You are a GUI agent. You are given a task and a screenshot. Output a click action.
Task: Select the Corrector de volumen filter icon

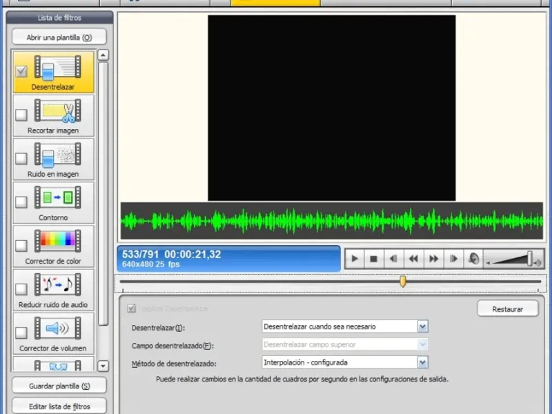pyautogui.click(x=58, y=328)
